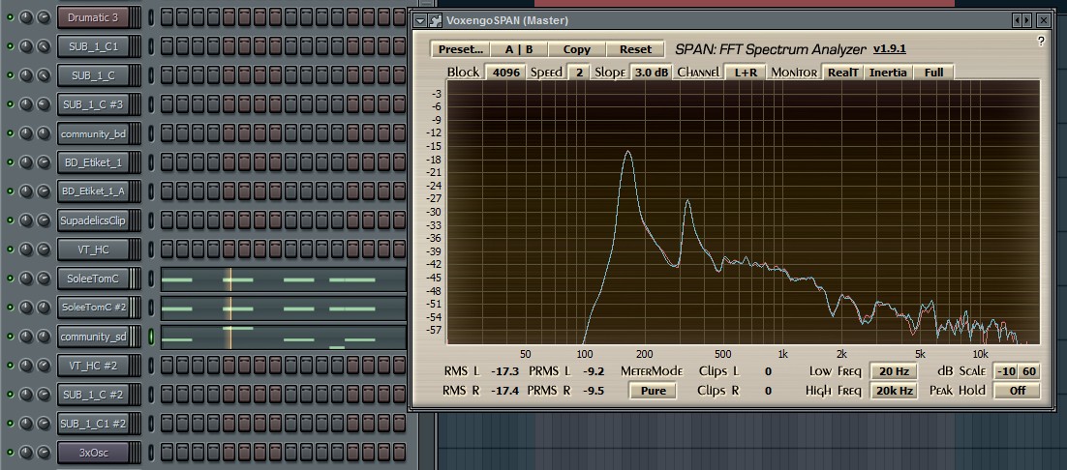The image size is (1067, 470).
Task: Open the SPAN help question mark
Action: 1041,41
